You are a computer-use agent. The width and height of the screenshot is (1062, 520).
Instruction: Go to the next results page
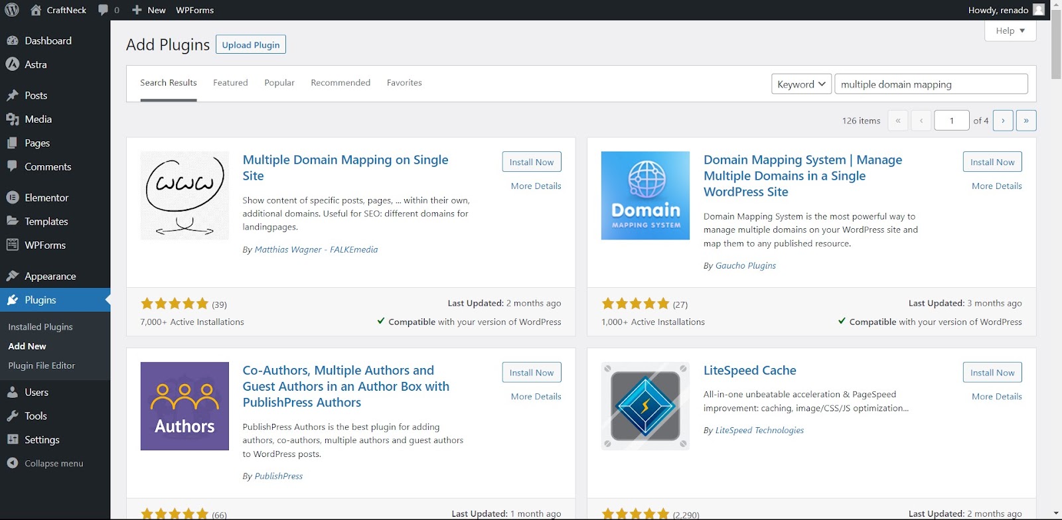[x=1003, y=121]
